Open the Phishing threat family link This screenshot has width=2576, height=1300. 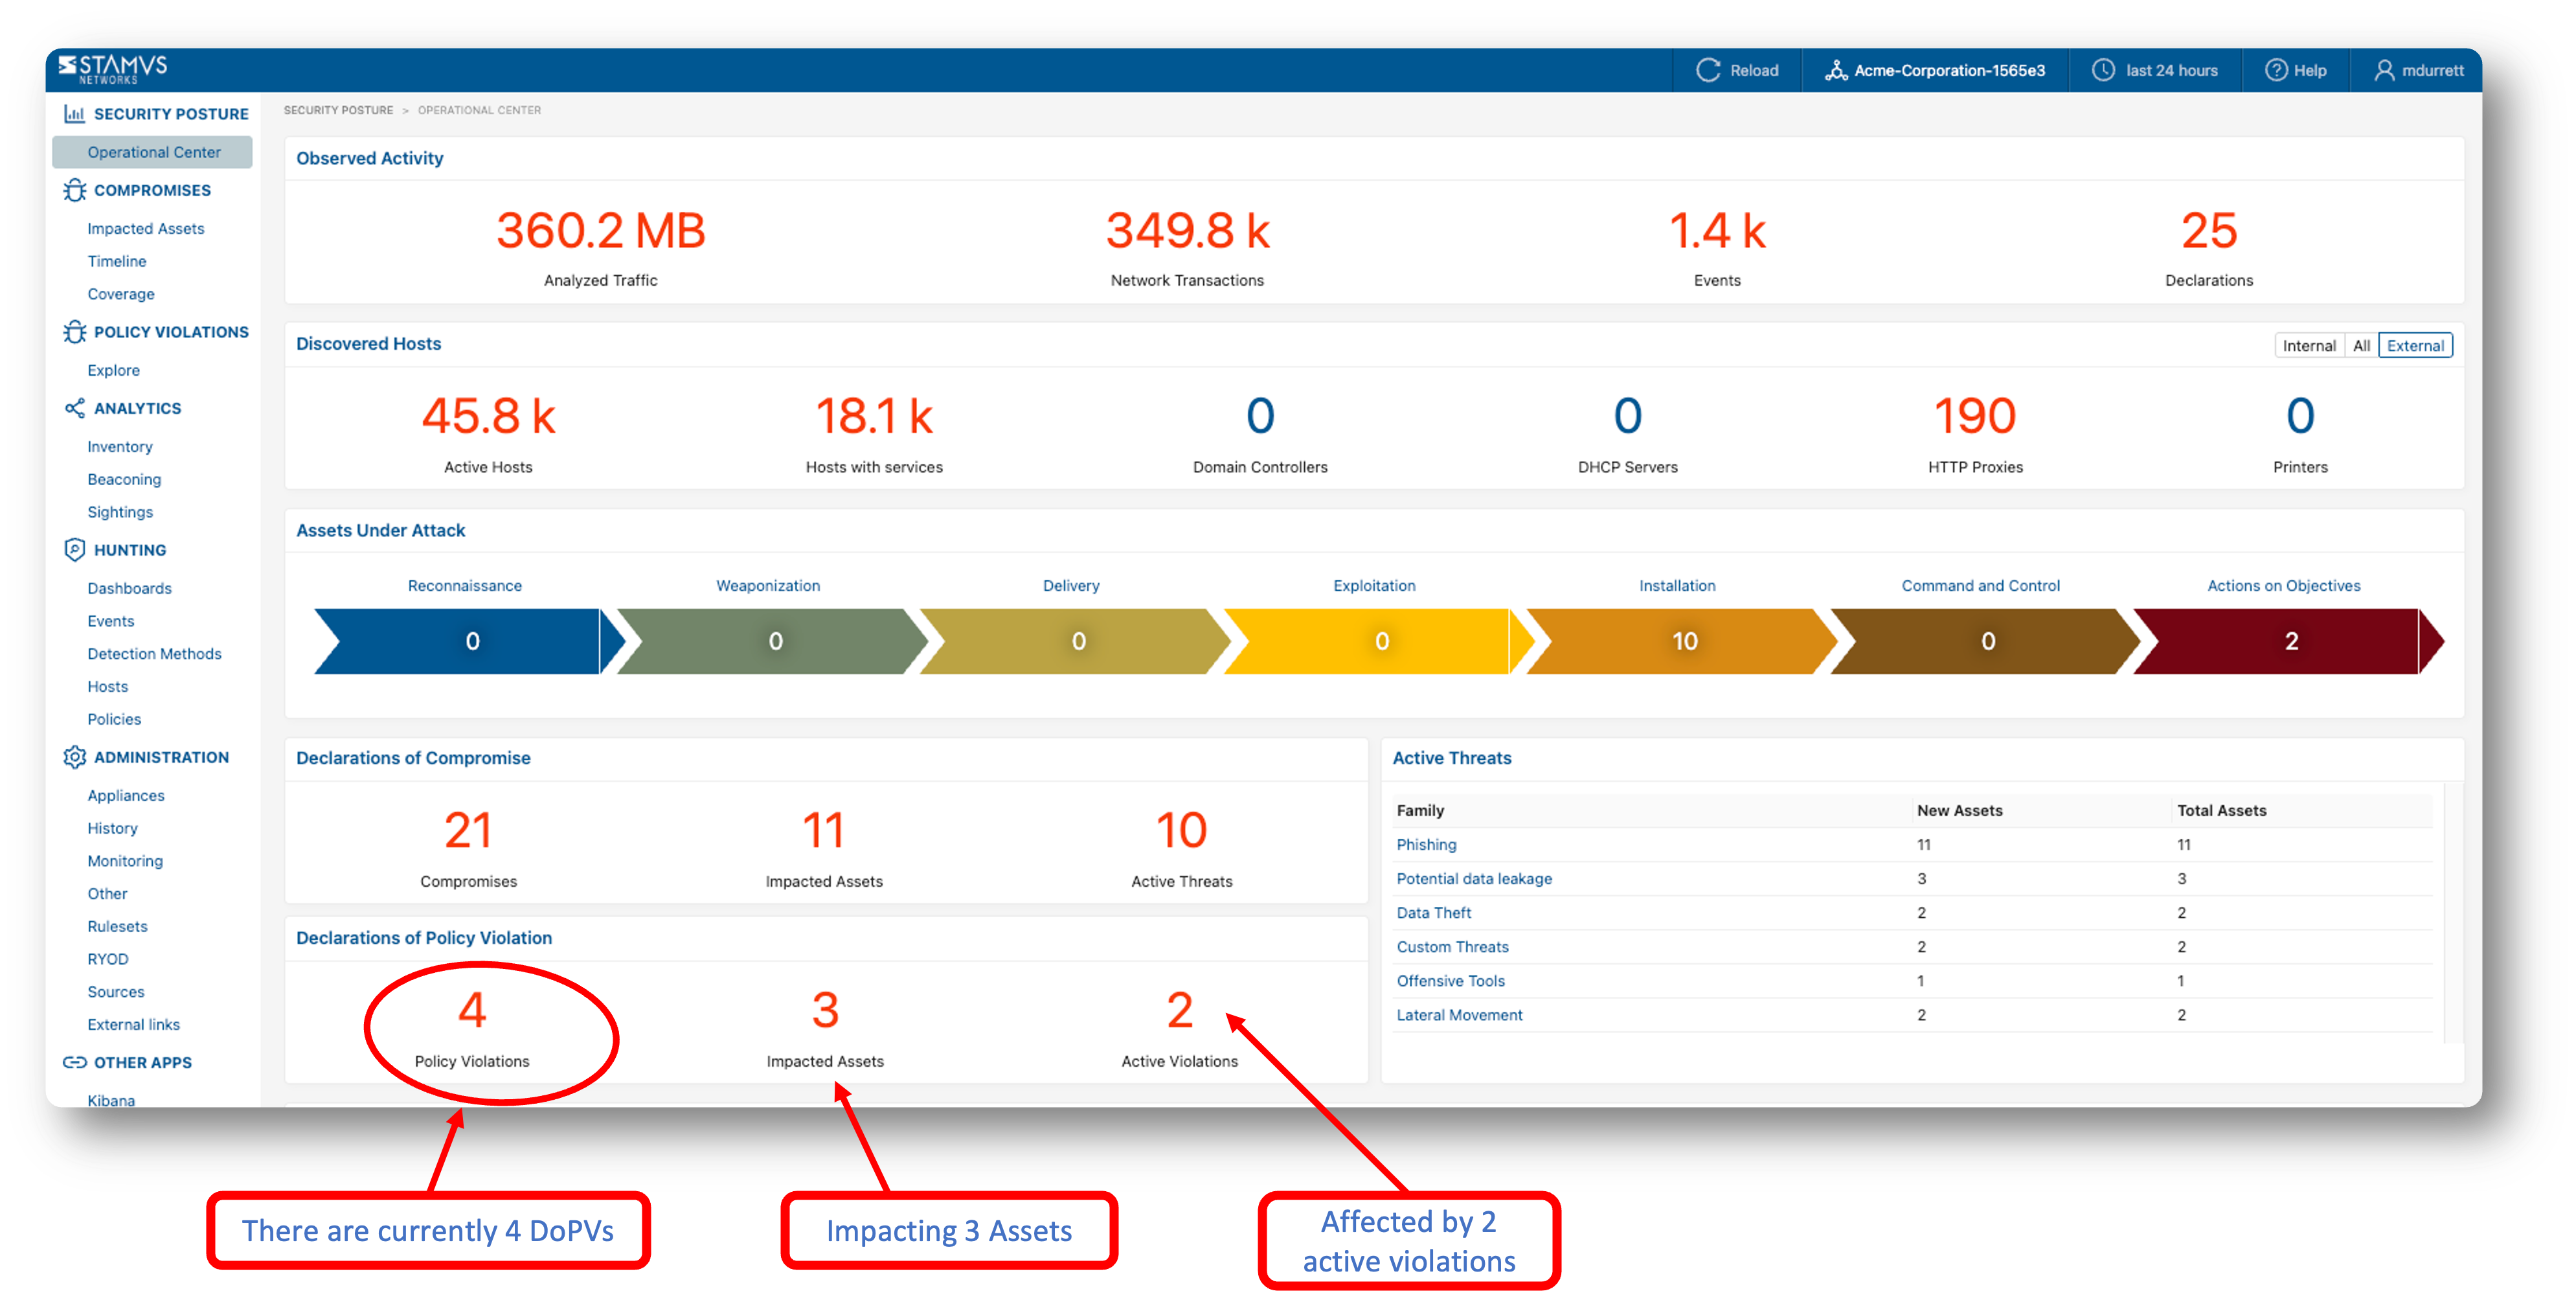pos(1426,845)
